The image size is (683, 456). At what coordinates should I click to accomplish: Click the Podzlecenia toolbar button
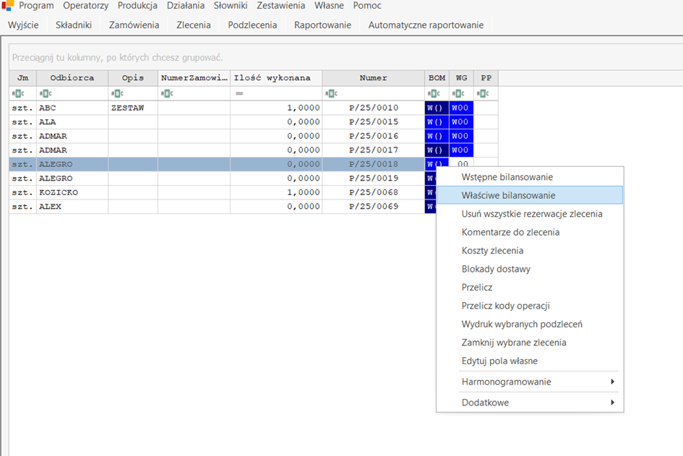(252, 25)
